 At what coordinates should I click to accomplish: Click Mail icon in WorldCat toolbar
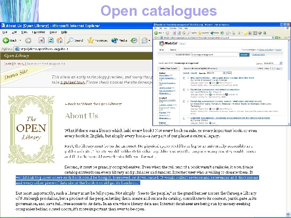tap(228, 33)
